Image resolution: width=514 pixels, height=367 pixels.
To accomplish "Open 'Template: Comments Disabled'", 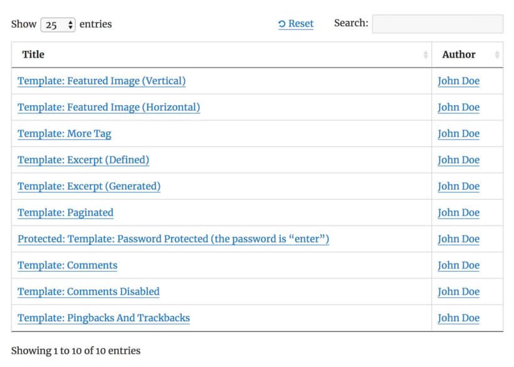I will [88, 291].
